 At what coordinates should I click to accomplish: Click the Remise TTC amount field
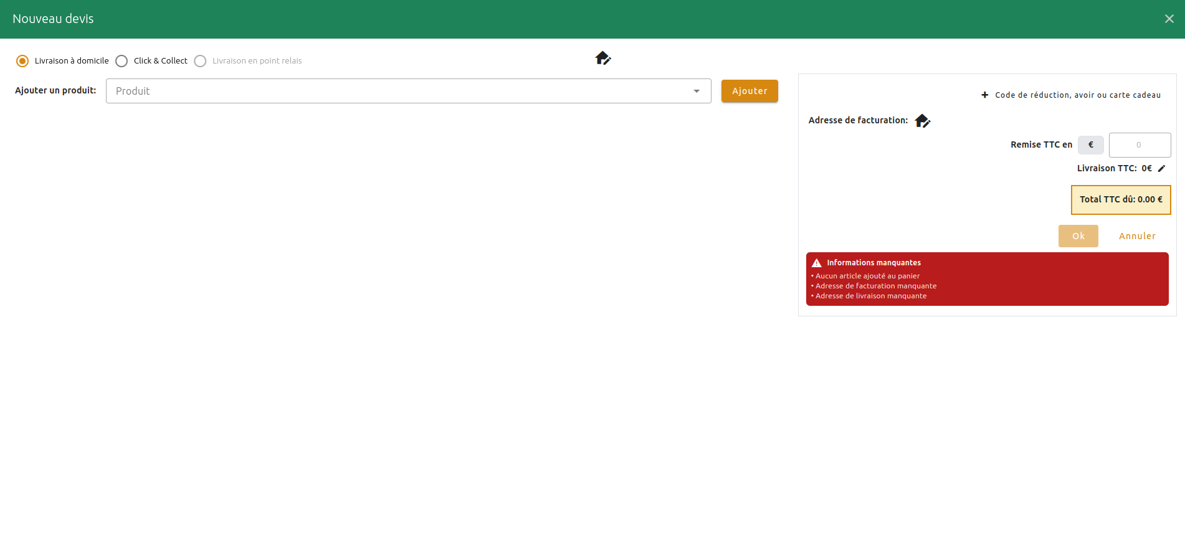[1140, 145]
